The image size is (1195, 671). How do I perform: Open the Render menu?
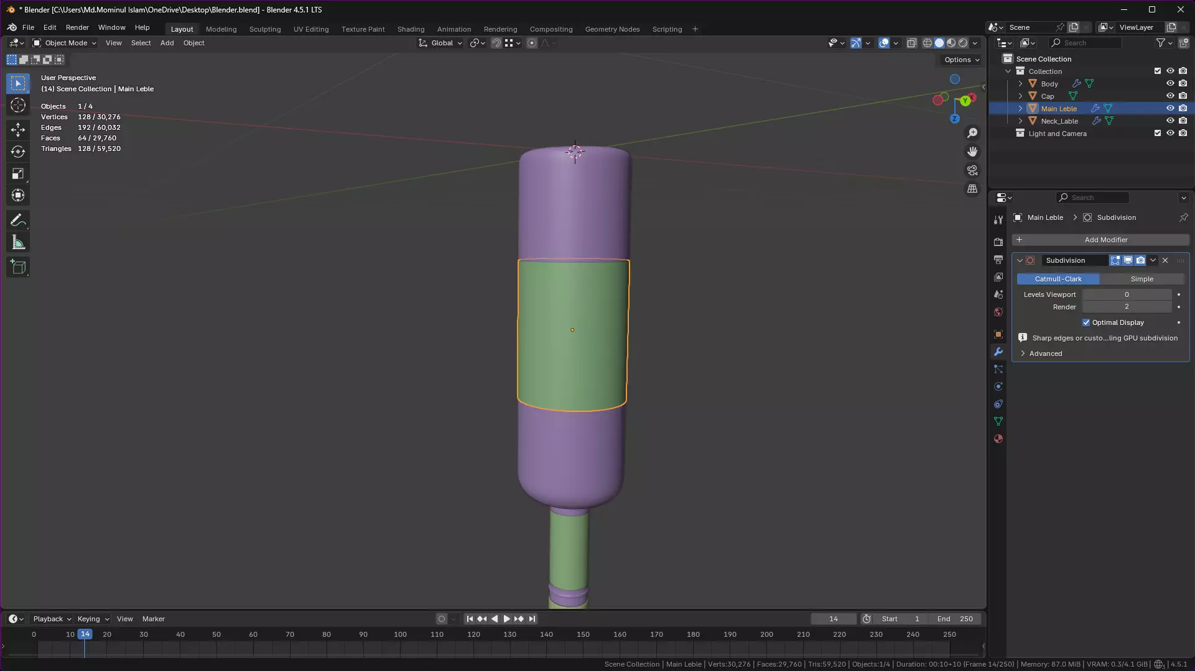77,27
